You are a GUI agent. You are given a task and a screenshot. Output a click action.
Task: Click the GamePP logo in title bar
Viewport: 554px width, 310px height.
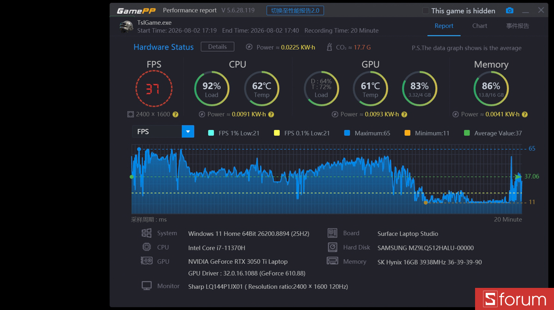point(136,11)
